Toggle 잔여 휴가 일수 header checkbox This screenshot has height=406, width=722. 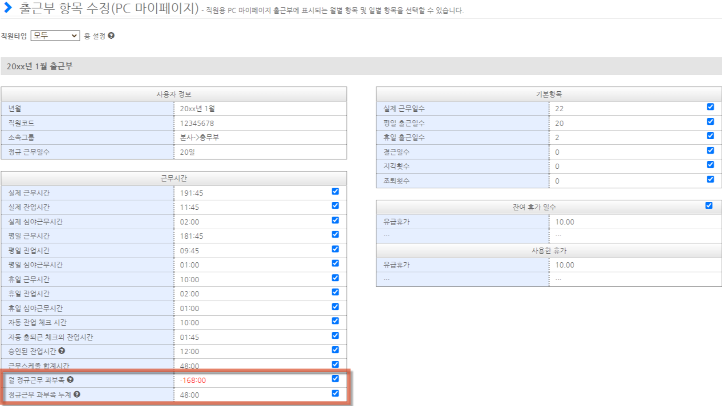click(708, 206)
